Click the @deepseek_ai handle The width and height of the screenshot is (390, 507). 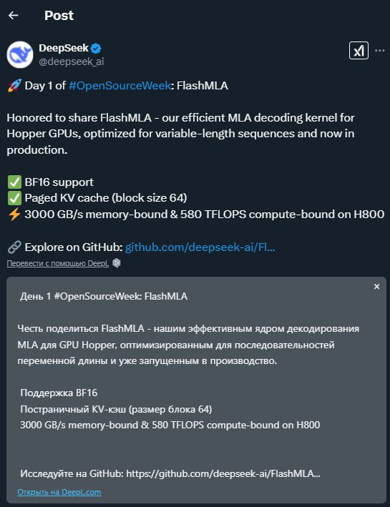tap(72, 61)
